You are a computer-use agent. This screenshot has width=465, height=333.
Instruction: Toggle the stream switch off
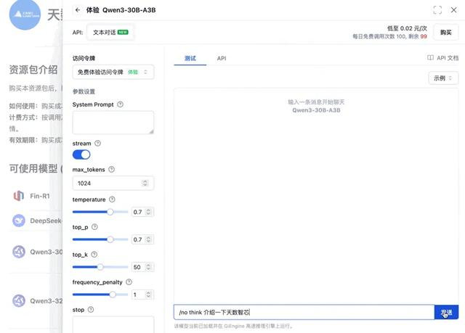point(81,155)
